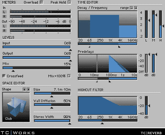Click the Highcut frequency slider handle
This screenshot has height=135, width=165.
(102, 123)
